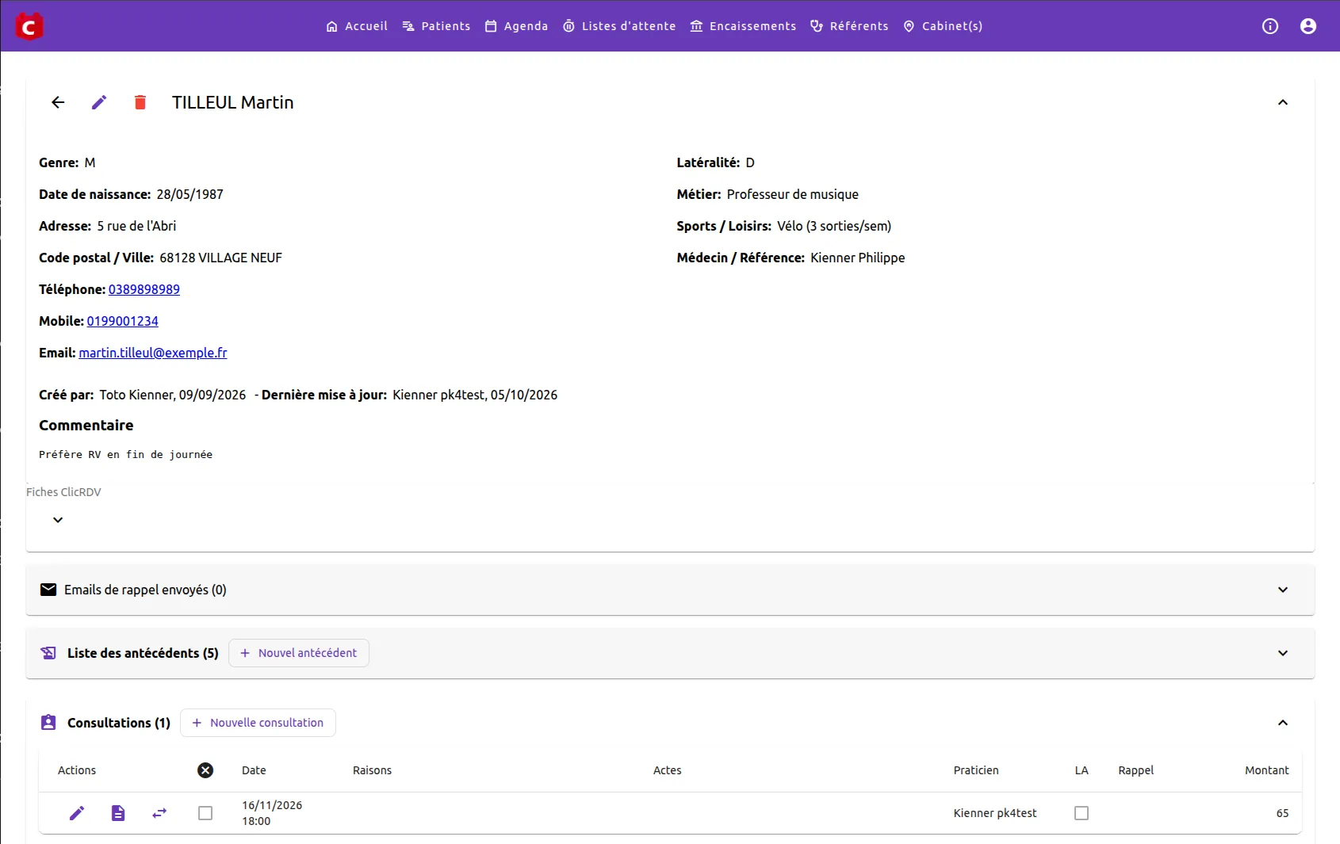Navigate to Encaissements
1340x844 pixels.
743,26
